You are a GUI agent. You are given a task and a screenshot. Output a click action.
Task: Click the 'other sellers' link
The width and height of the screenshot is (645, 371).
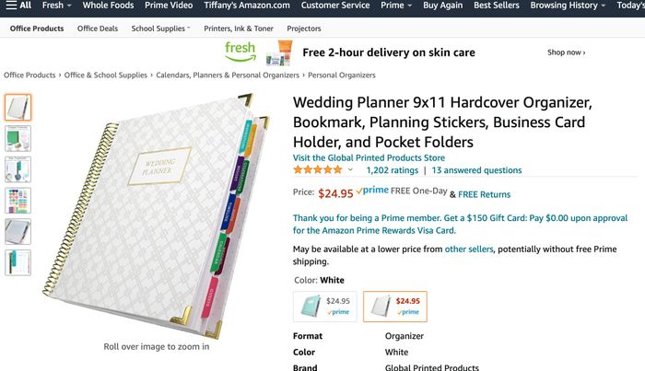pyautogui.click(x=468, y=249)
